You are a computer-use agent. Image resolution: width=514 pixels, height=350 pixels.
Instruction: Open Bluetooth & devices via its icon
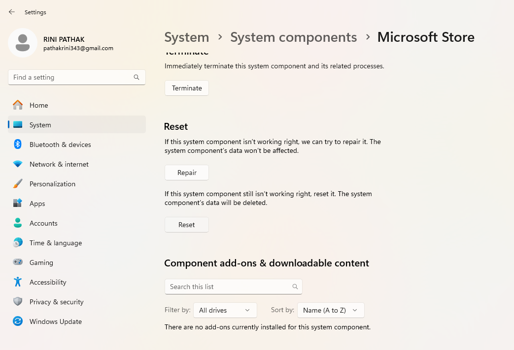[x=18, y=145]
